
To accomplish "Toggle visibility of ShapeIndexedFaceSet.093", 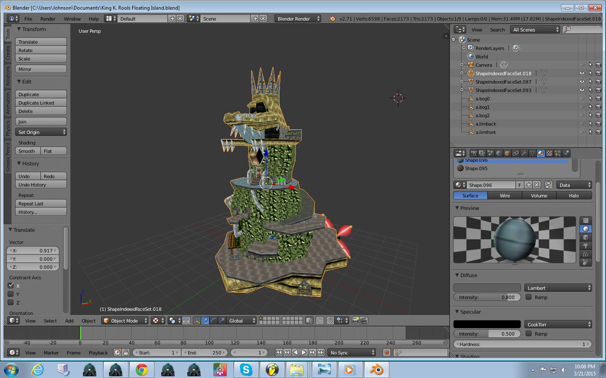I will click(582, 90).
